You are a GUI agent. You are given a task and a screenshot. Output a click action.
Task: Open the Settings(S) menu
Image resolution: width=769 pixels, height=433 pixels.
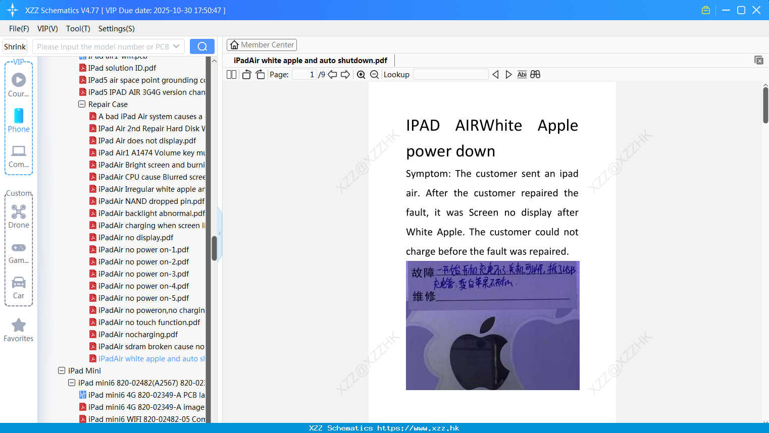tap(117, 29)
